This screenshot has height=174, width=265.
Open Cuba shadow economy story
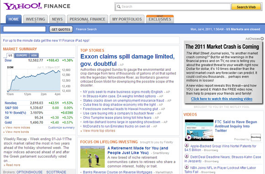click(x=119, y=105)
